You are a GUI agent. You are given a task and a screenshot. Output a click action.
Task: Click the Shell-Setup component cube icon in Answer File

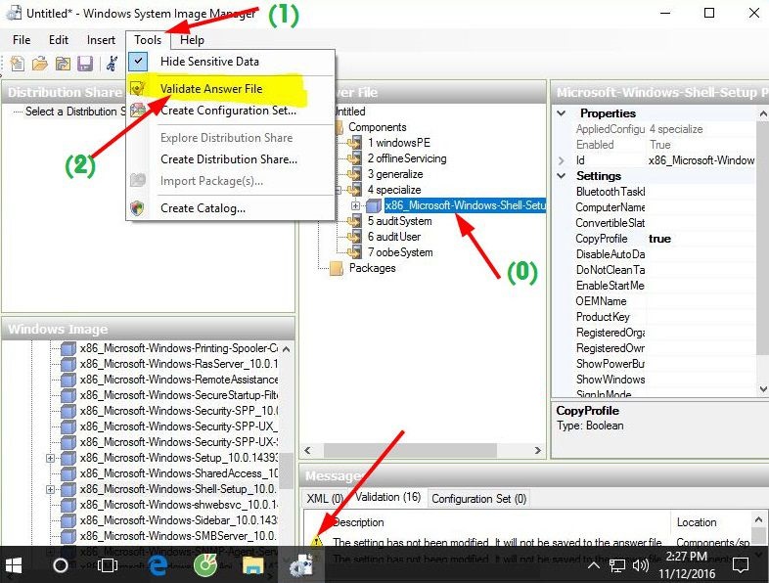pyautogui.click(x=374, y=205)
